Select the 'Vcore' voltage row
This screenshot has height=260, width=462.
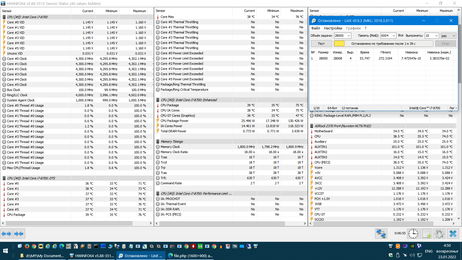coord(382,168)
